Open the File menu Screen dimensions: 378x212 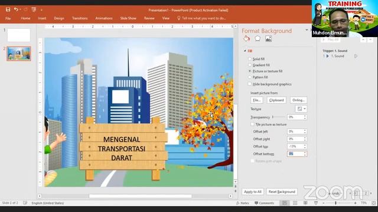(x=8, y=18)
